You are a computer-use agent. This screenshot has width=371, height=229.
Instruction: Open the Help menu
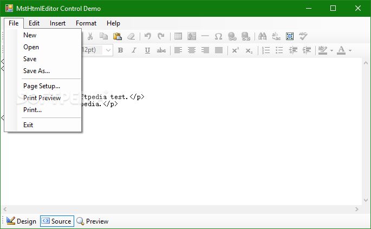[113, 23]
